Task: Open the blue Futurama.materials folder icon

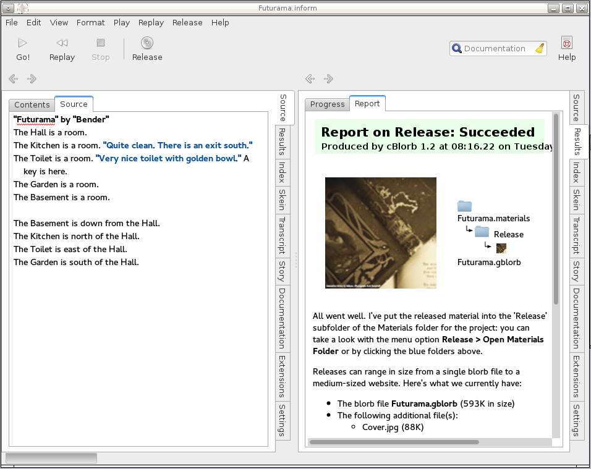Action: pos(464,206)
